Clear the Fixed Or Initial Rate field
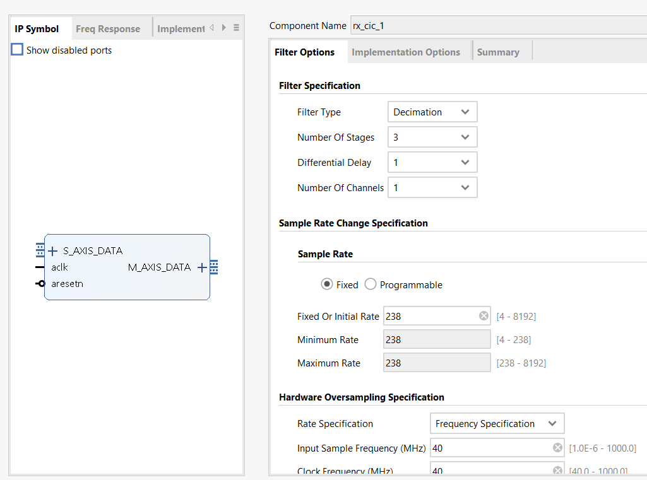The width and height of the screenshot is (647, 480). coord(484,316)
